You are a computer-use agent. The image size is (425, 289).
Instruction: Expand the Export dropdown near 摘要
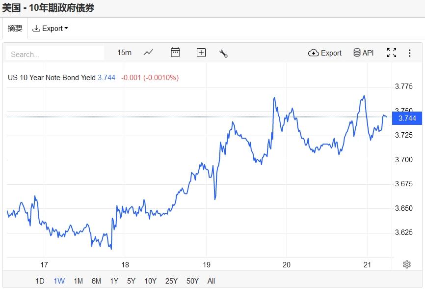(x=50, y=29)
